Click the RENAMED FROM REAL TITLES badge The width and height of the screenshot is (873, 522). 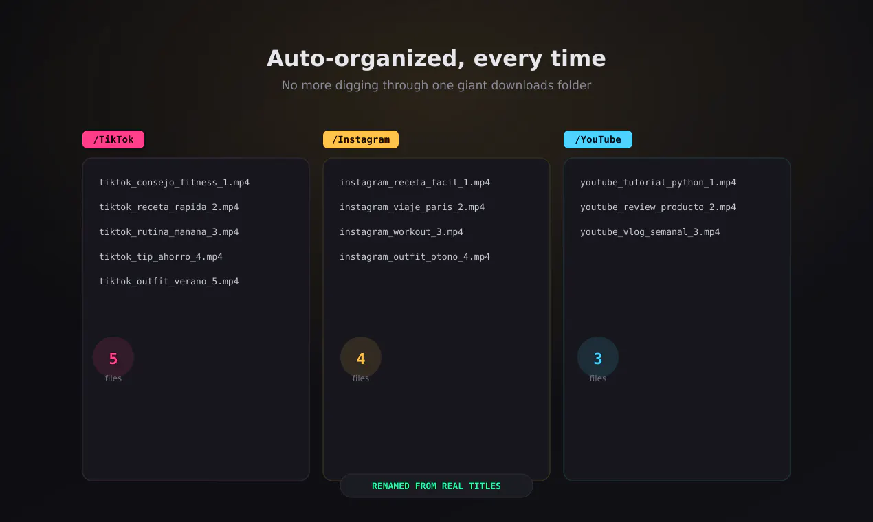[436, 486]
